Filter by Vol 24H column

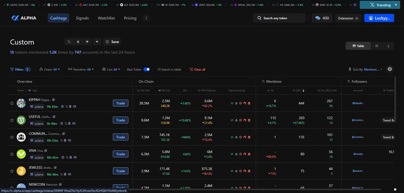click(143, 91)
